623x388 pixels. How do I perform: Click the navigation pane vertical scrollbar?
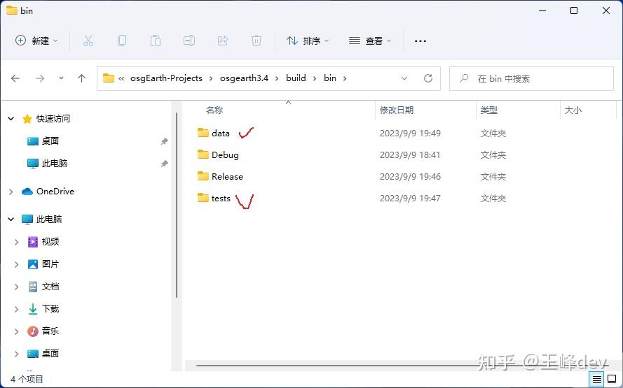177,206
